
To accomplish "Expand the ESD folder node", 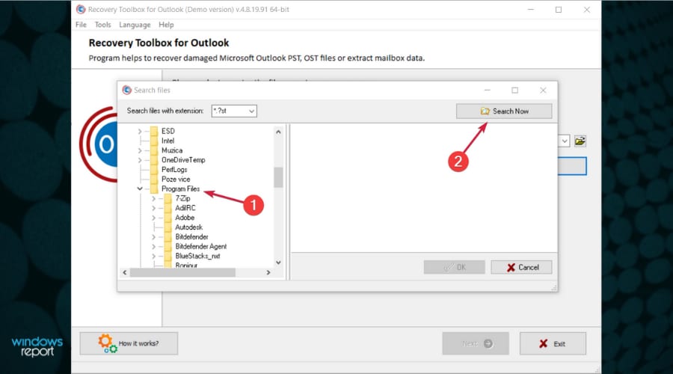I will tap(140, 131).
